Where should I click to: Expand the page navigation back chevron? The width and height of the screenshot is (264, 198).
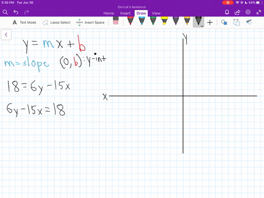[6, 35]
